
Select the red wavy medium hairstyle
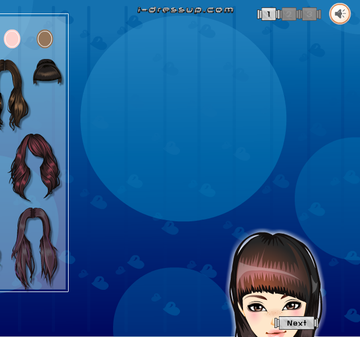pyautogui.click(x=35, y=167)
